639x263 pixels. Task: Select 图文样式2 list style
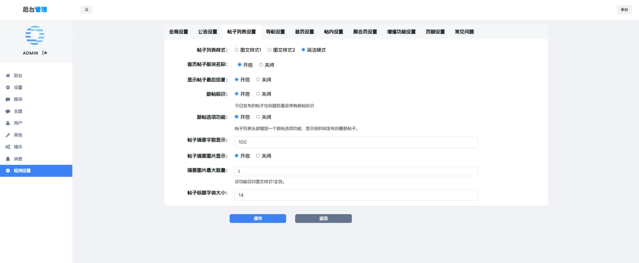click(269, 50)
